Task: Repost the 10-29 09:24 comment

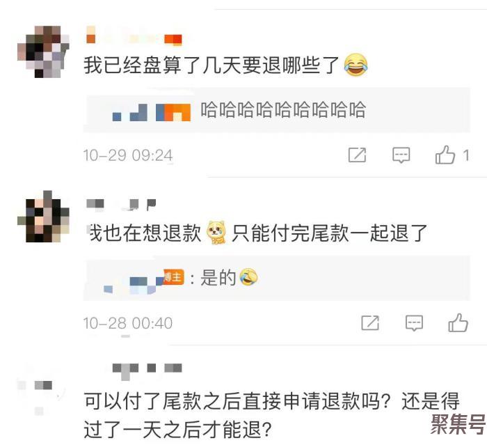Action: point(357,155)
